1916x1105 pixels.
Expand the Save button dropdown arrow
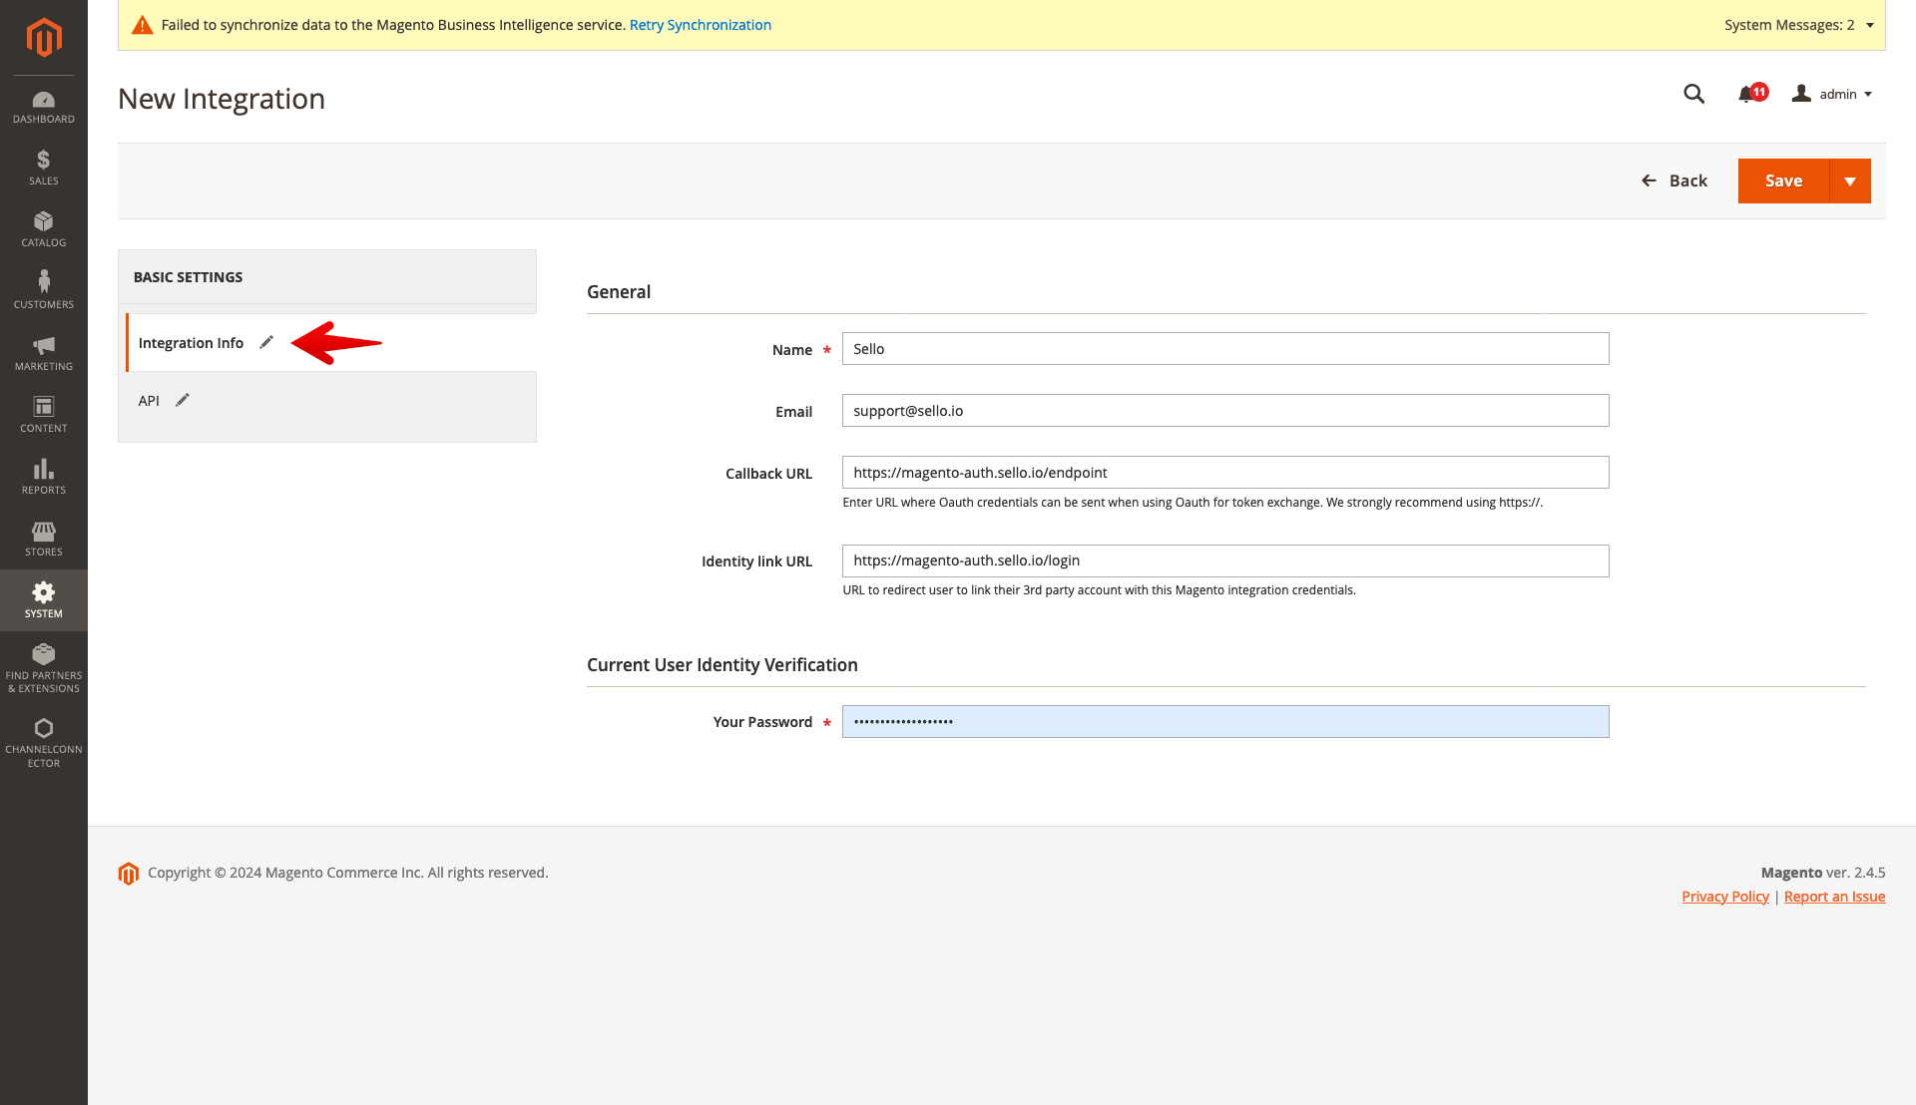coord(1850,181)
